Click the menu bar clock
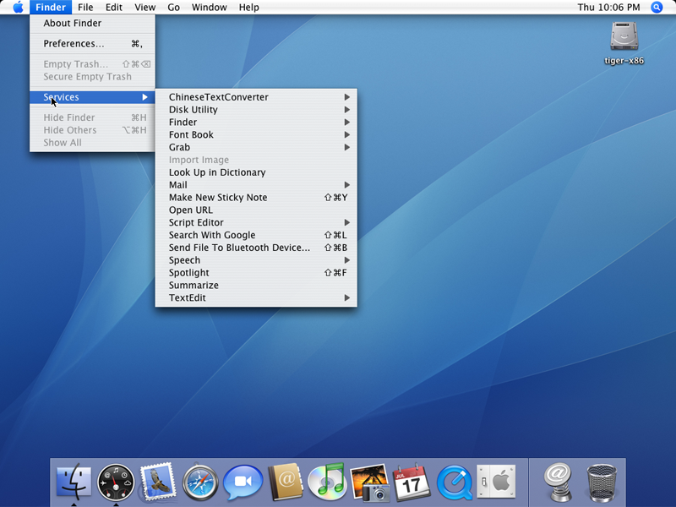 tap(608, 8)
